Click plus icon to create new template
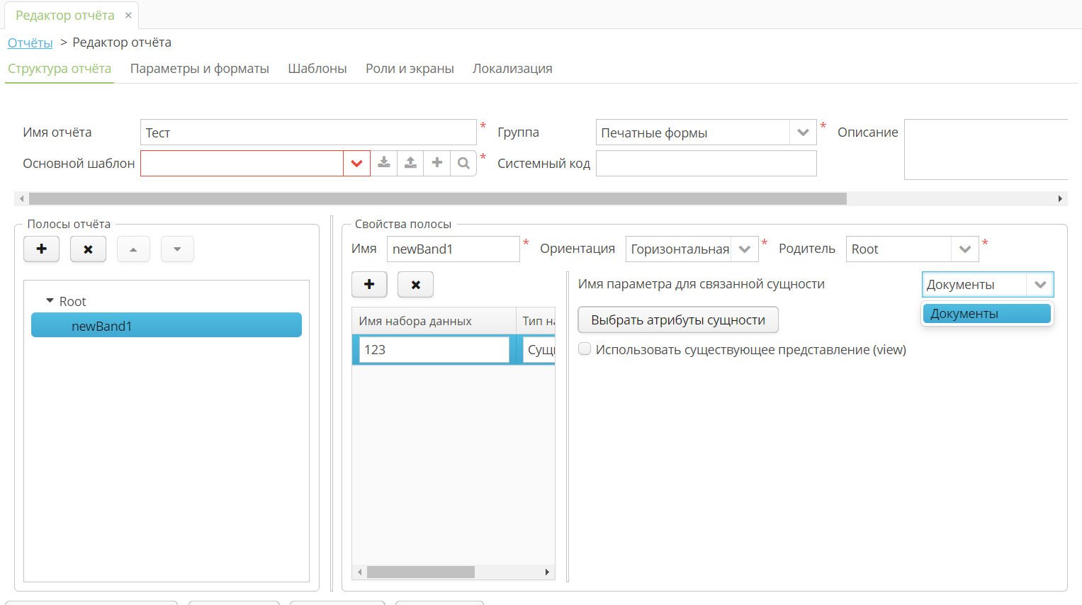Screen dimensions: 1082x605 (x=437, y=163)
